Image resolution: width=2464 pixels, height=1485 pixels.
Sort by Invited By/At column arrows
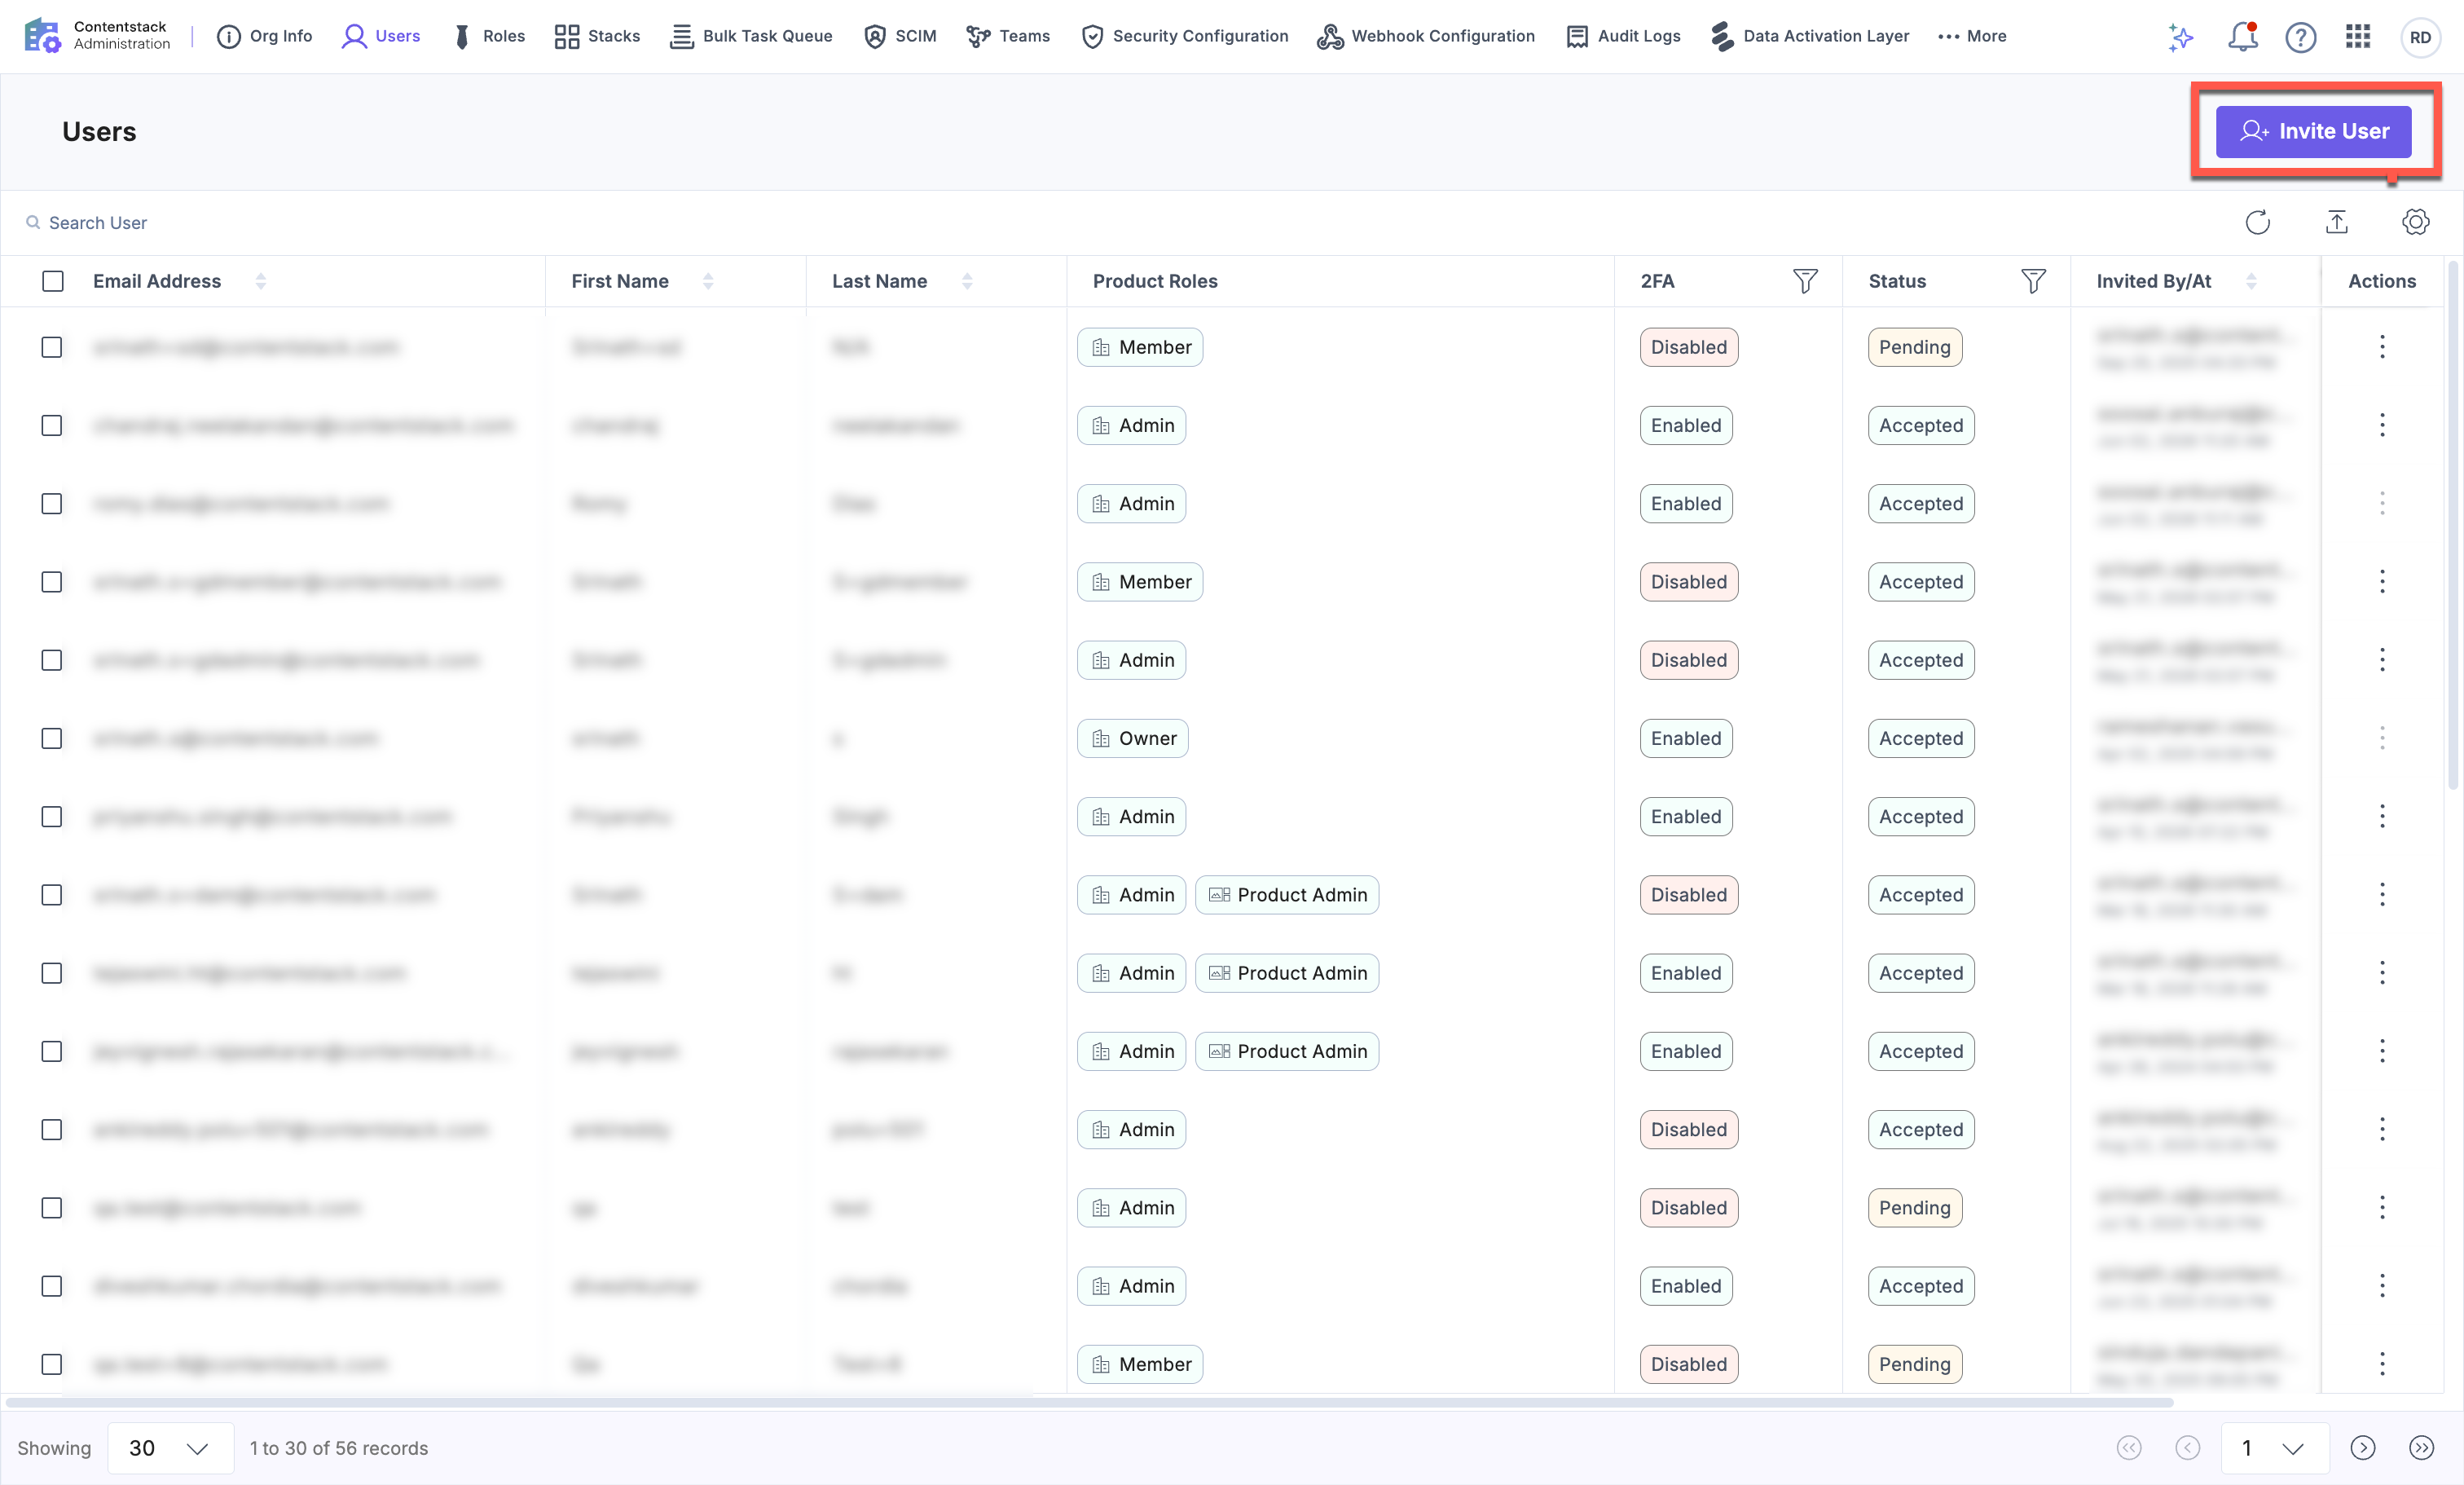click(2251, 281)
